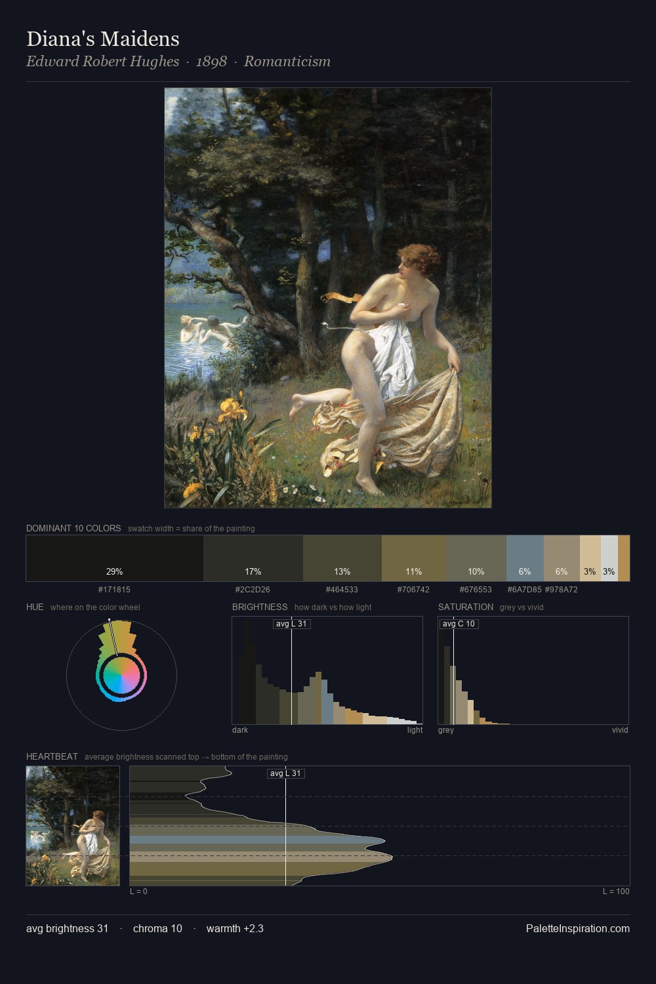
Task: Click the "HEARTBEAT" section heading
Action: (x=52, y=756)
